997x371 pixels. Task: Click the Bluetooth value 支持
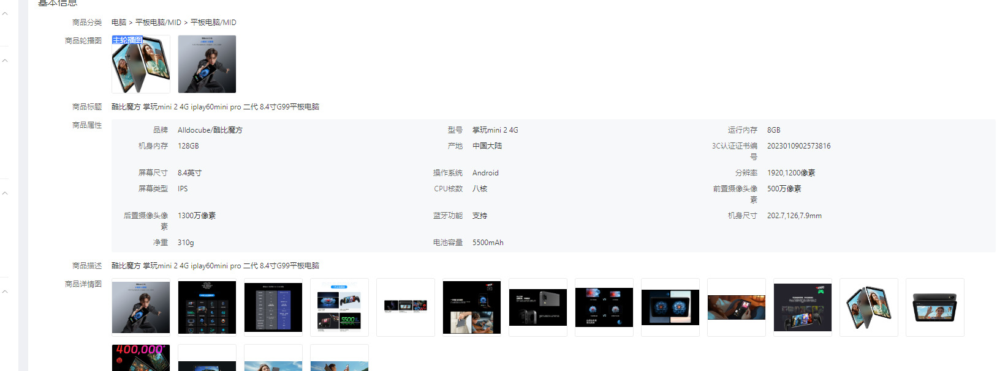(x=480, y=216)
